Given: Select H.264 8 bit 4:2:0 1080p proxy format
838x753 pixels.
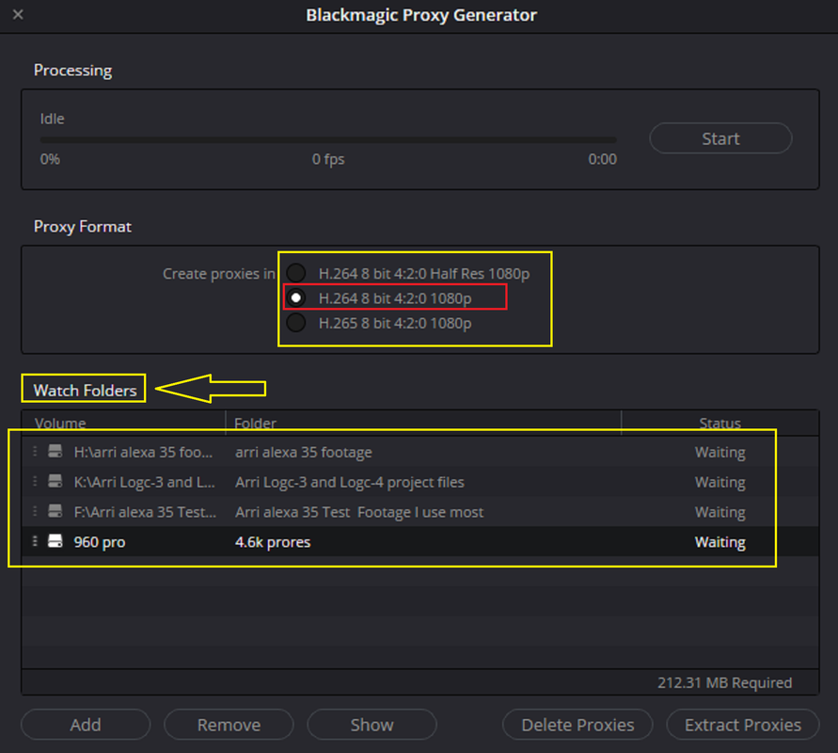Looking at the screenshot, I should 296,297.
